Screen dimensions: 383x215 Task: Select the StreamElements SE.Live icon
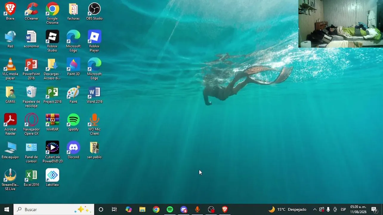tap(10, 180)
